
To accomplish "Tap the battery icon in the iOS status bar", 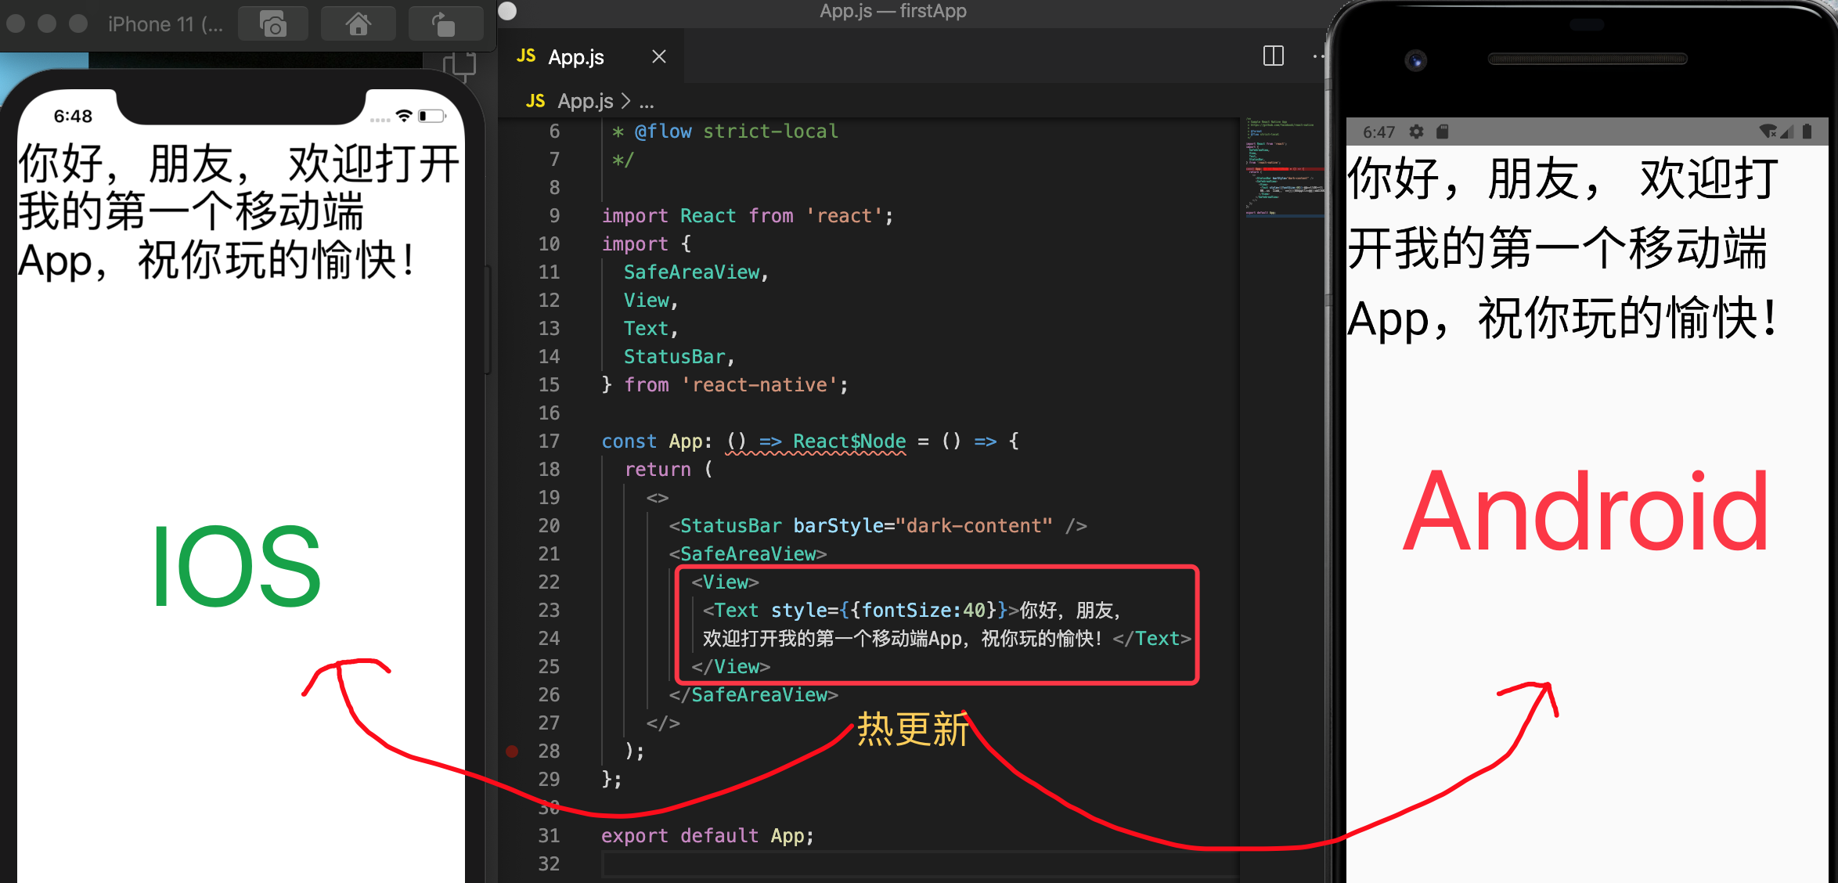I will [432, 116].
